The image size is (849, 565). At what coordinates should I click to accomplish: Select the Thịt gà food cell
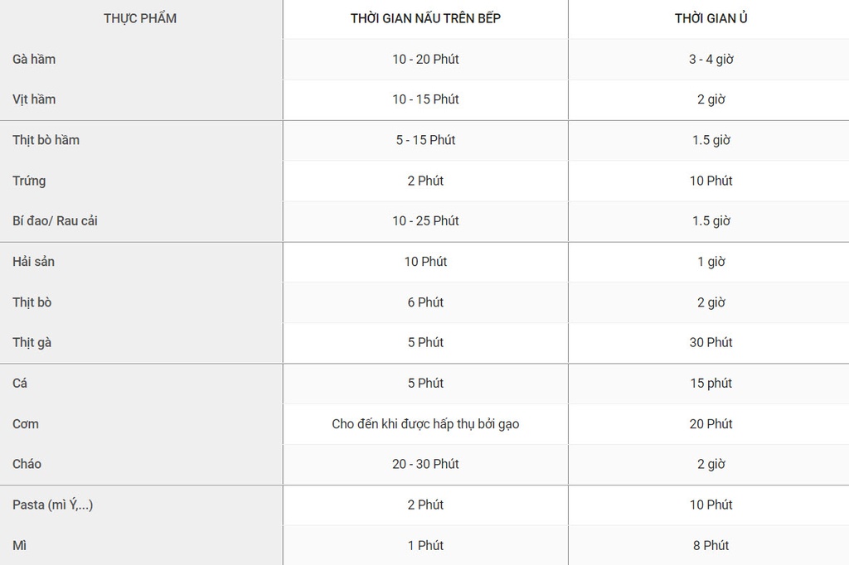click(x=32, y=342)
